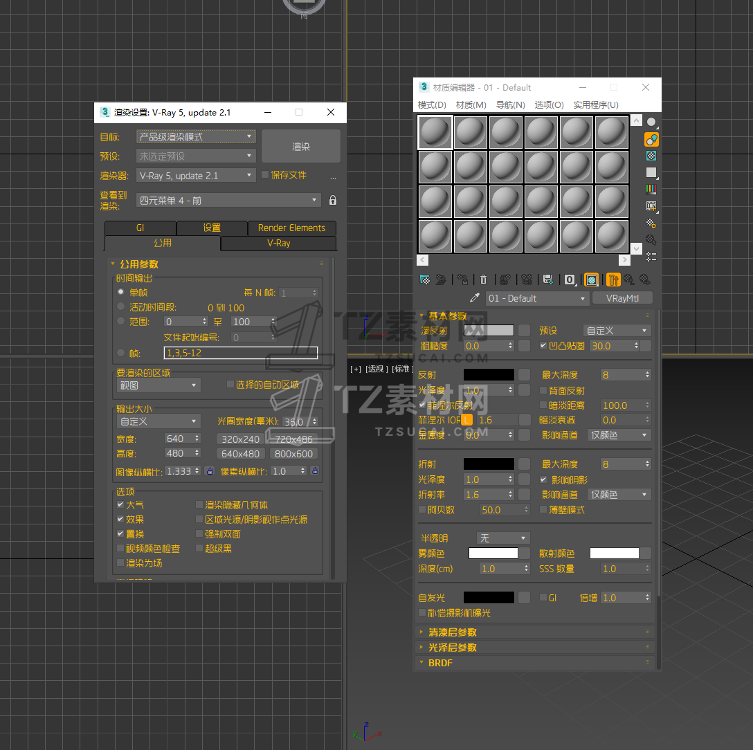Toggle Show Shaded Material in Viewport icon
The width and height of the screenshot is (753, 750).
point(592,280)
